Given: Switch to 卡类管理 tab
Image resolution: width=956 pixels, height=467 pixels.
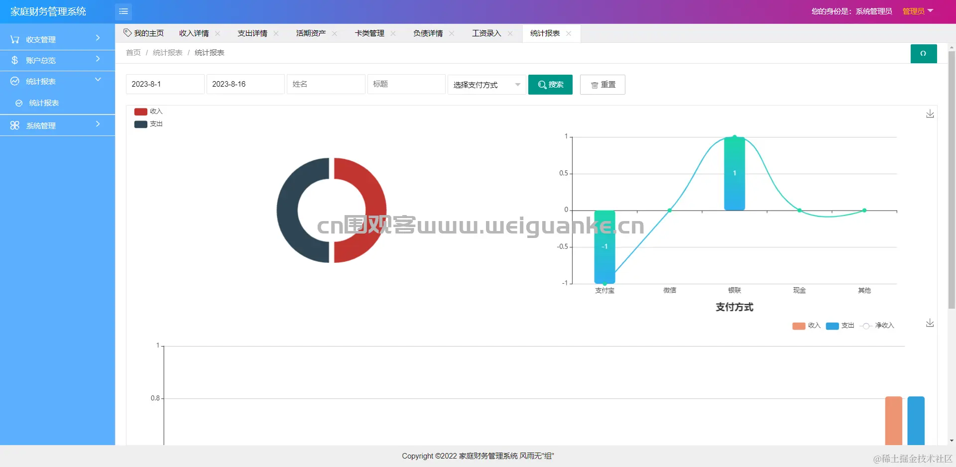Looking at the screenshot, I should [369, 33].
